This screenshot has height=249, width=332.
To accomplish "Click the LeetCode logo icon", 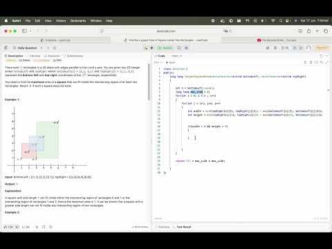I will [x=6, y=48].
